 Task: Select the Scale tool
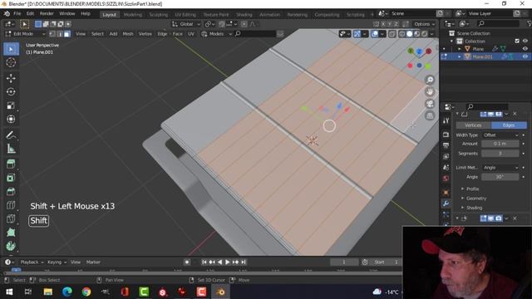click(11, 105)
